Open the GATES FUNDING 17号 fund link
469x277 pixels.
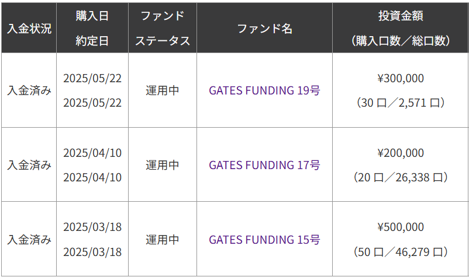coord(264,165)
